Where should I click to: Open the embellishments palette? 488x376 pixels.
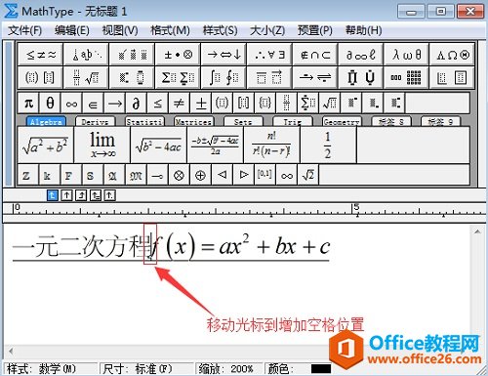(x=132, y=55)
